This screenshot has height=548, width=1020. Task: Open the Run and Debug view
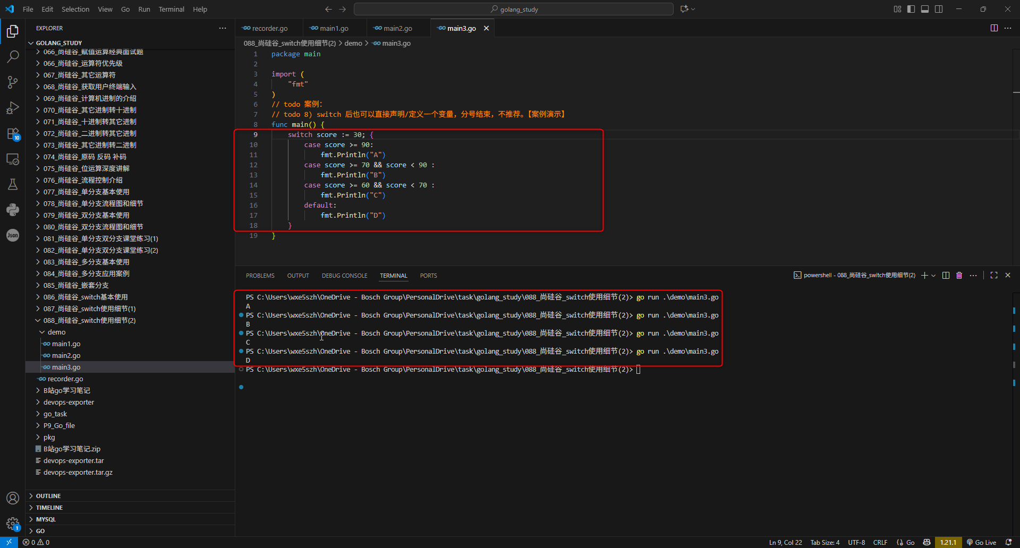pos(13,108)
